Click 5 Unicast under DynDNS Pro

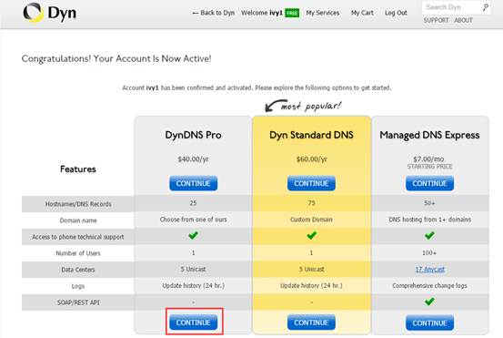coord(193,270)
